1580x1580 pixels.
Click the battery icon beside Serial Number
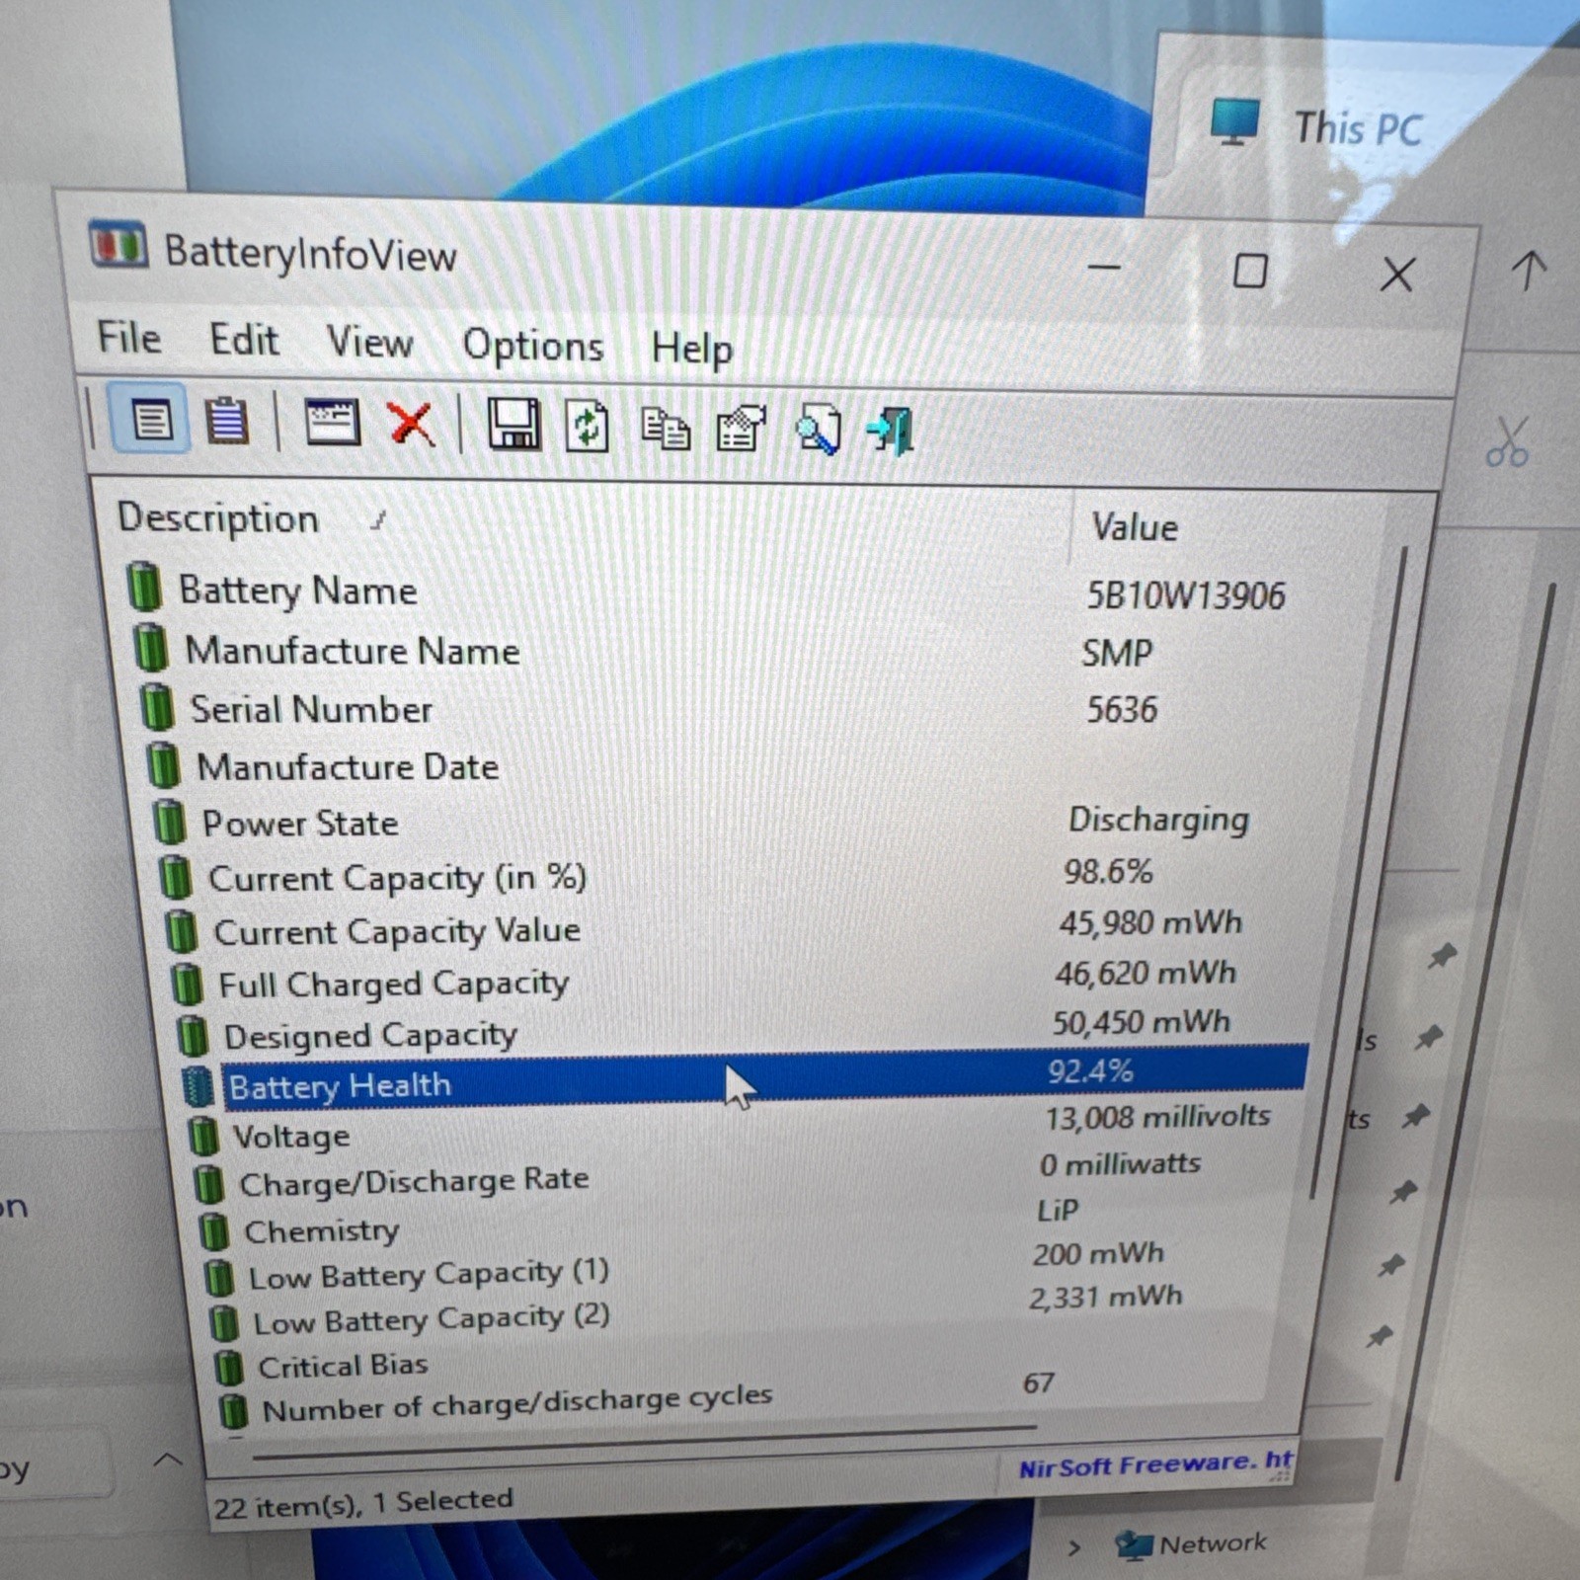(157, 707)
